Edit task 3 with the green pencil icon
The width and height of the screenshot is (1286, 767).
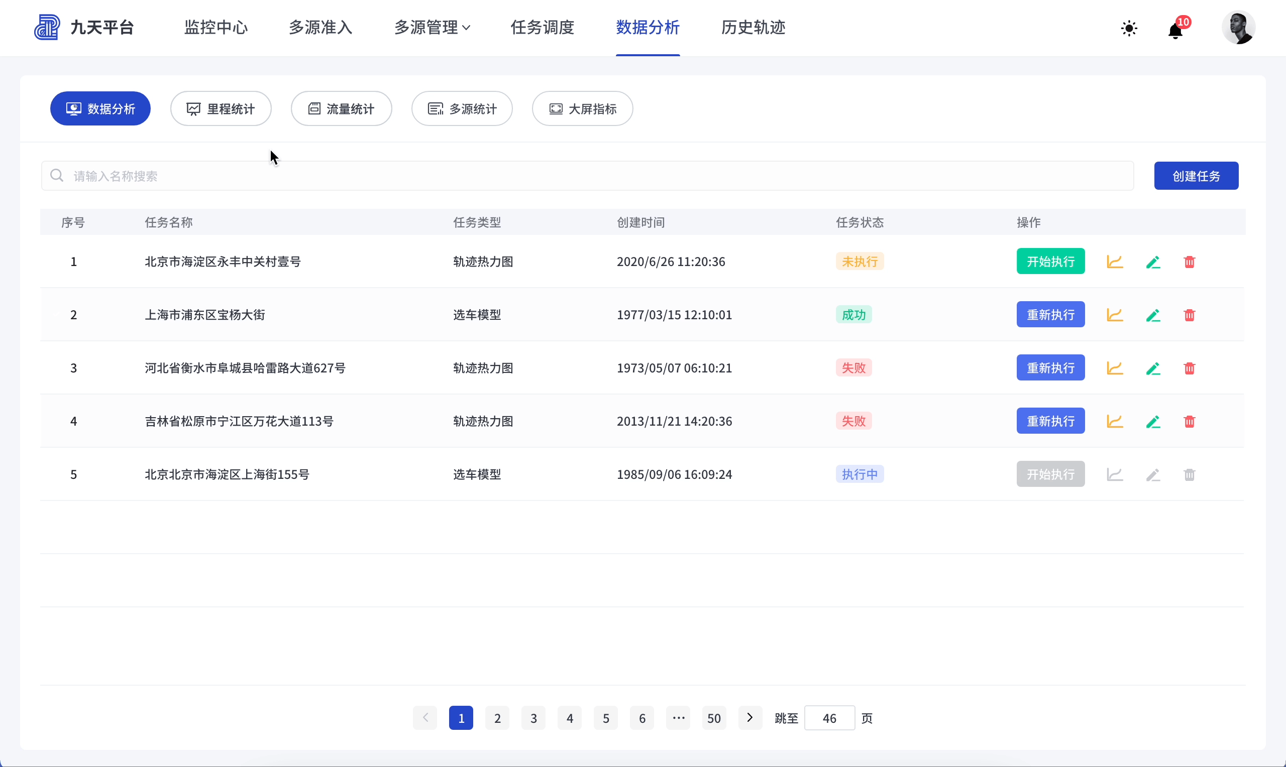[x=1153, y=367]
